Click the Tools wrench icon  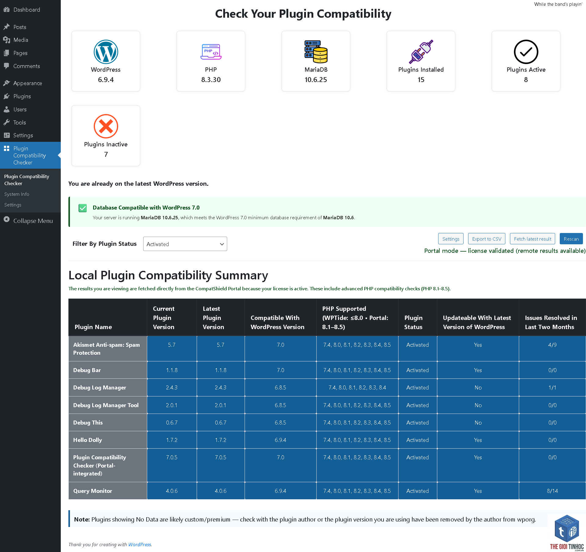[x=6, y=122]
